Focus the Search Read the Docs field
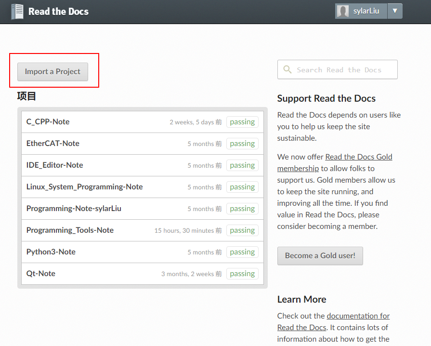The width and height of the screenshot is (431, 346). [337, 69]
